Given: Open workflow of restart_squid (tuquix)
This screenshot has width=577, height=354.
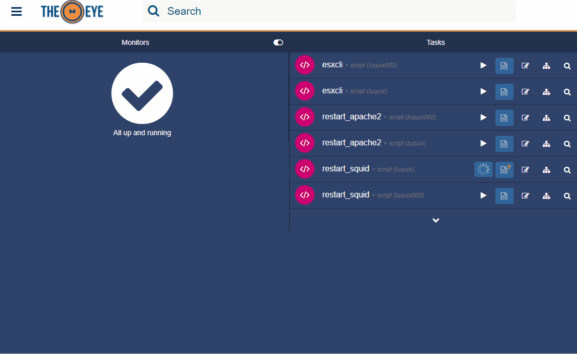Looking at the screenshot, I should pyautogui.click(x=546, y=170).
